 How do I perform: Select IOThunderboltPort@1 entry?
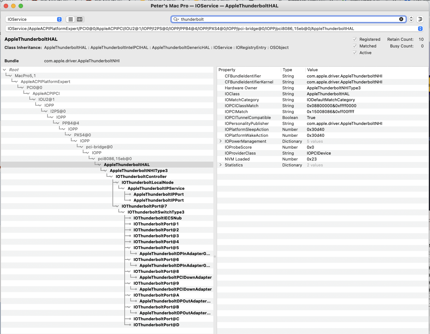click(156, 224)
